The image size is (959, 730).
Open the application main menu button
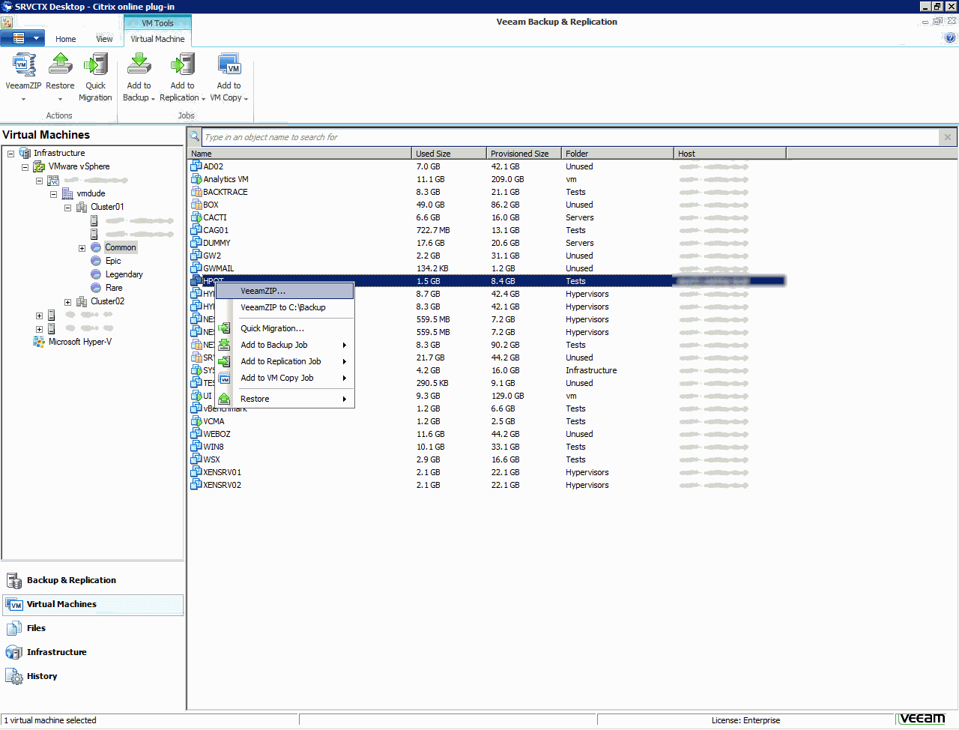tap(22, 38)
